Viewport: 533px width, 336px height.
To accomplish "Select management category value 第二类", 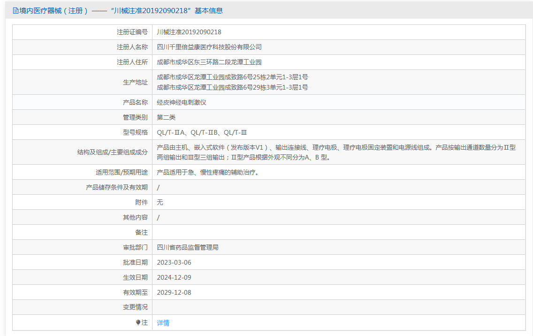I will [166, 117].
